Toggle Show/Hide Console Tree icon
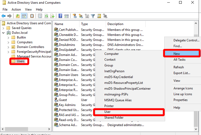 point(24,16)
